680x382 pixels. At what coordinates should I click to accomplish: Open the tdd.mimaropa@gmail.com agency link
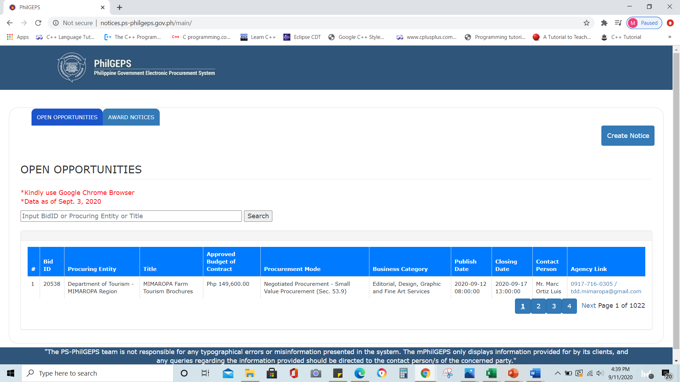click(x=606, y=291)
